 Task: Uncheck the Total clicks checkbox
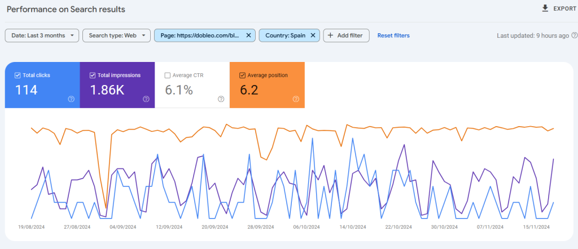click(x=17, y=75)
